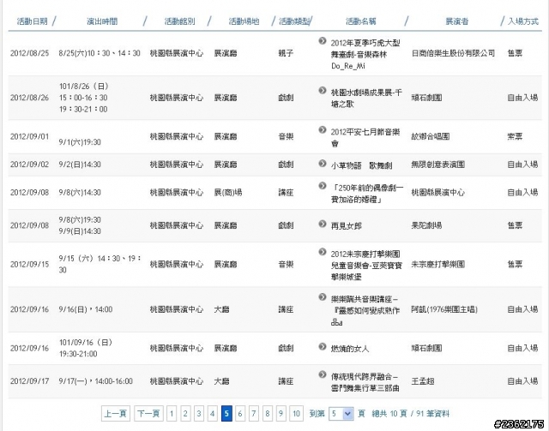The image size is (549, 431).
Task: Click arrow icon beside 2012年夏季巧虎大型舞臺劇
Action: (323, 41)
